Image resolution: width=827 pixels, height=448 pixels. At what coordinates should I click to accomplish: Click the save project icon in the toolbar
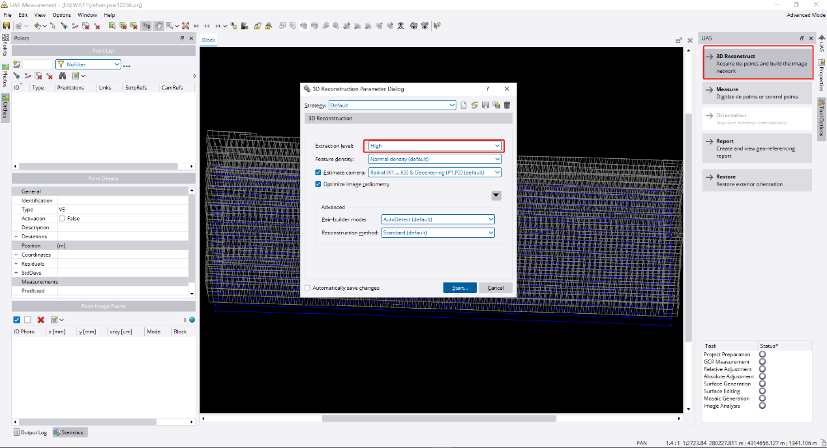[x=7, y=26]
